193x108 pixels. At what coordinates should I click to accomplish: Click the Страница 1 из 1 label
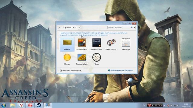pyautogui.click(x=70, y=28)
